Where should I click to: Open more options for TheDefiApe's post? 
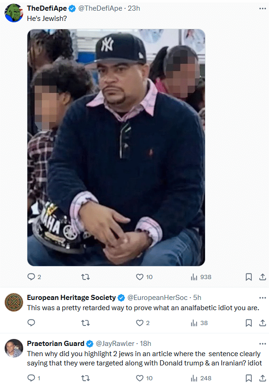[x=263, y=8]
